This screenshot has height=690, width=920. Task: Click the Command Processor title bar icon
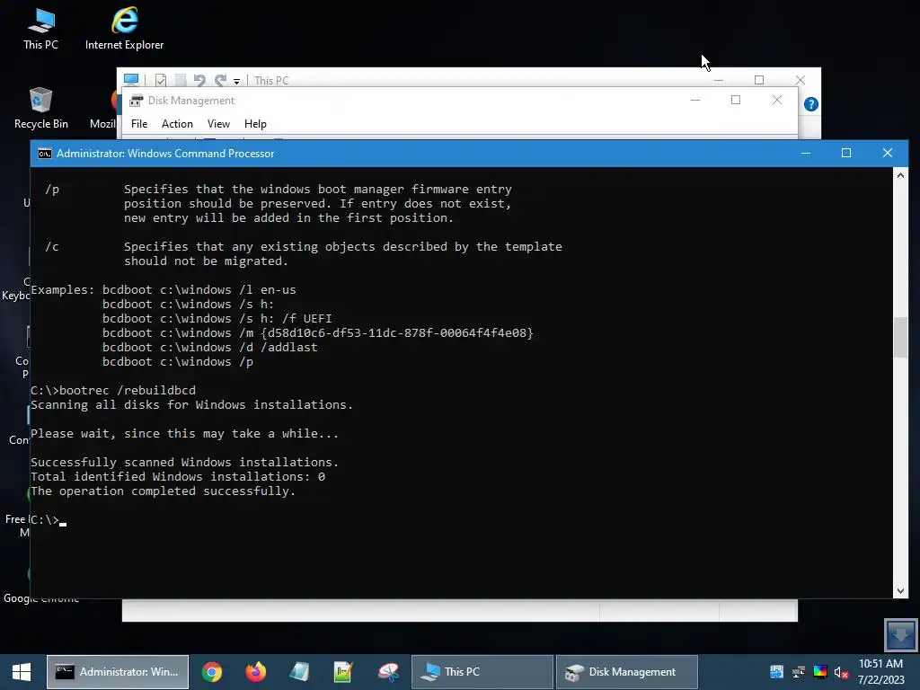pyautogui.click(x=45, y=154)
